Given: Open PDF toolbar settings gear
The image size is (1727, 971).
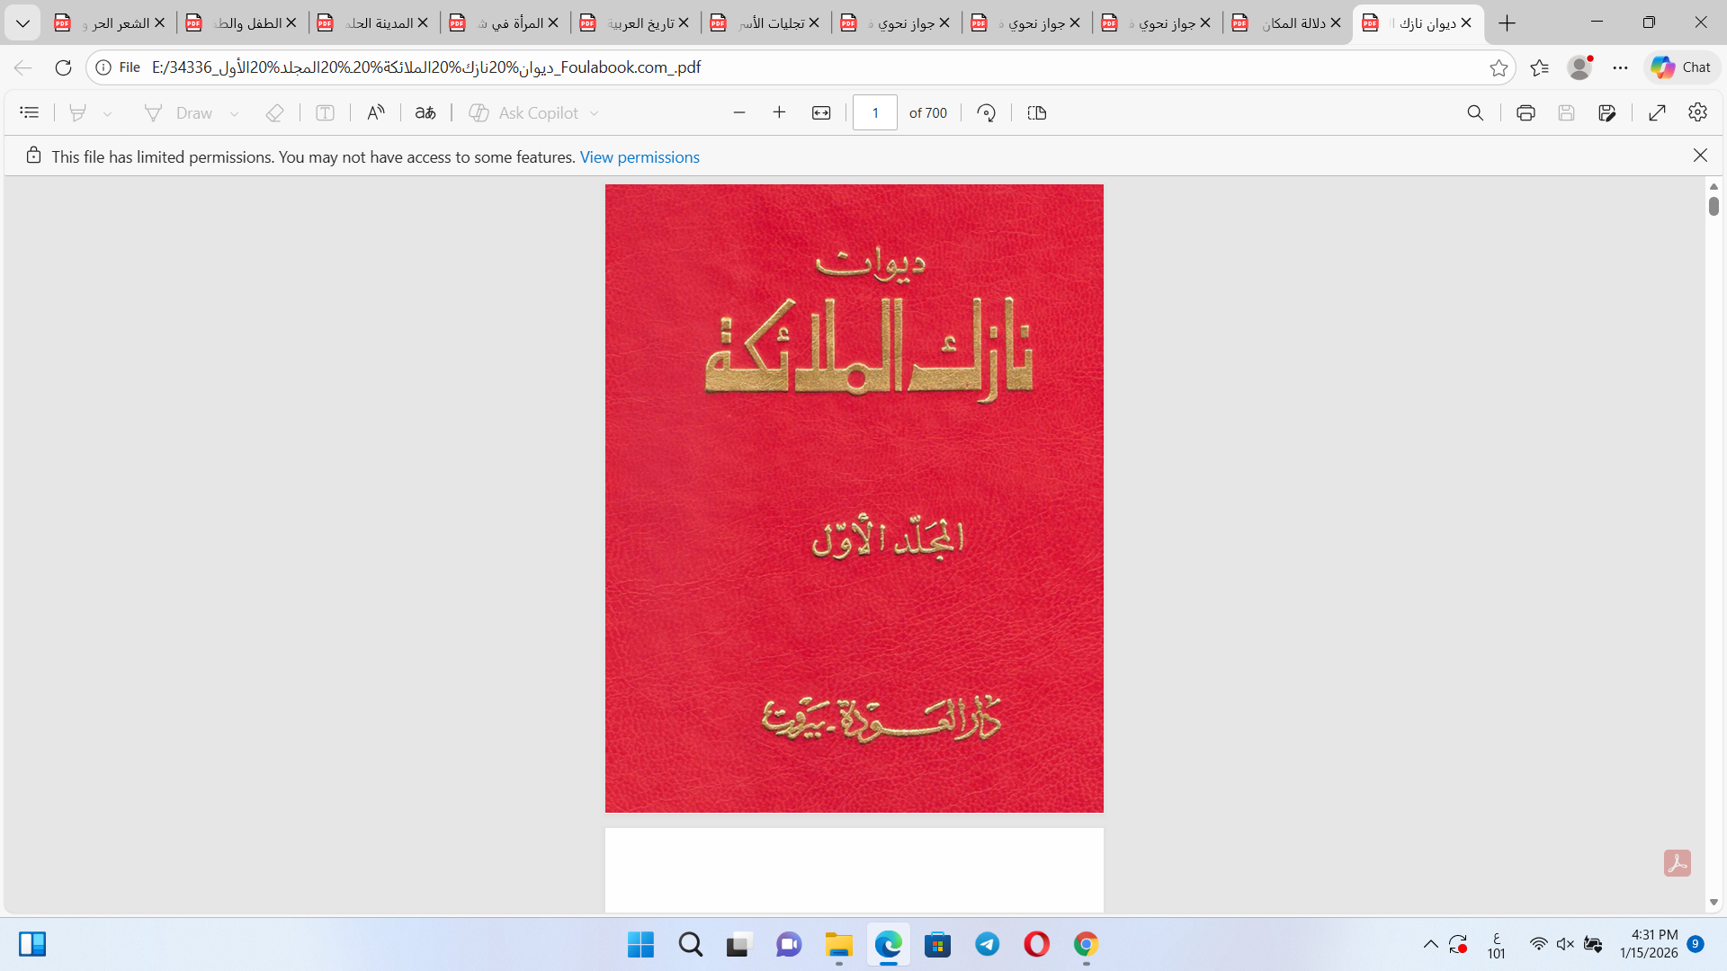Looking at the screenshot, I should [x=1698, y=112].
